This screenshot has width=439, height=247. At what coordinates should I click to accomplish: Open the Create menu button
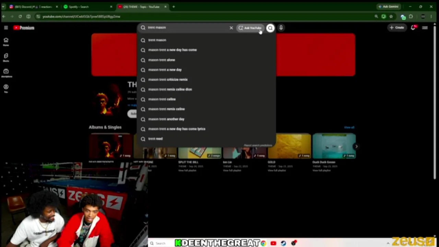(397, 28)
